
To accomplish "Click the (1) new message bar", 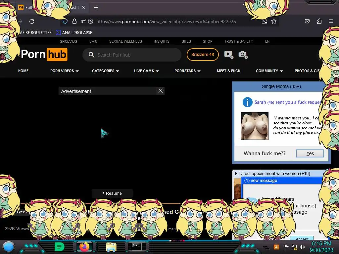I will [x=282, y=181].
